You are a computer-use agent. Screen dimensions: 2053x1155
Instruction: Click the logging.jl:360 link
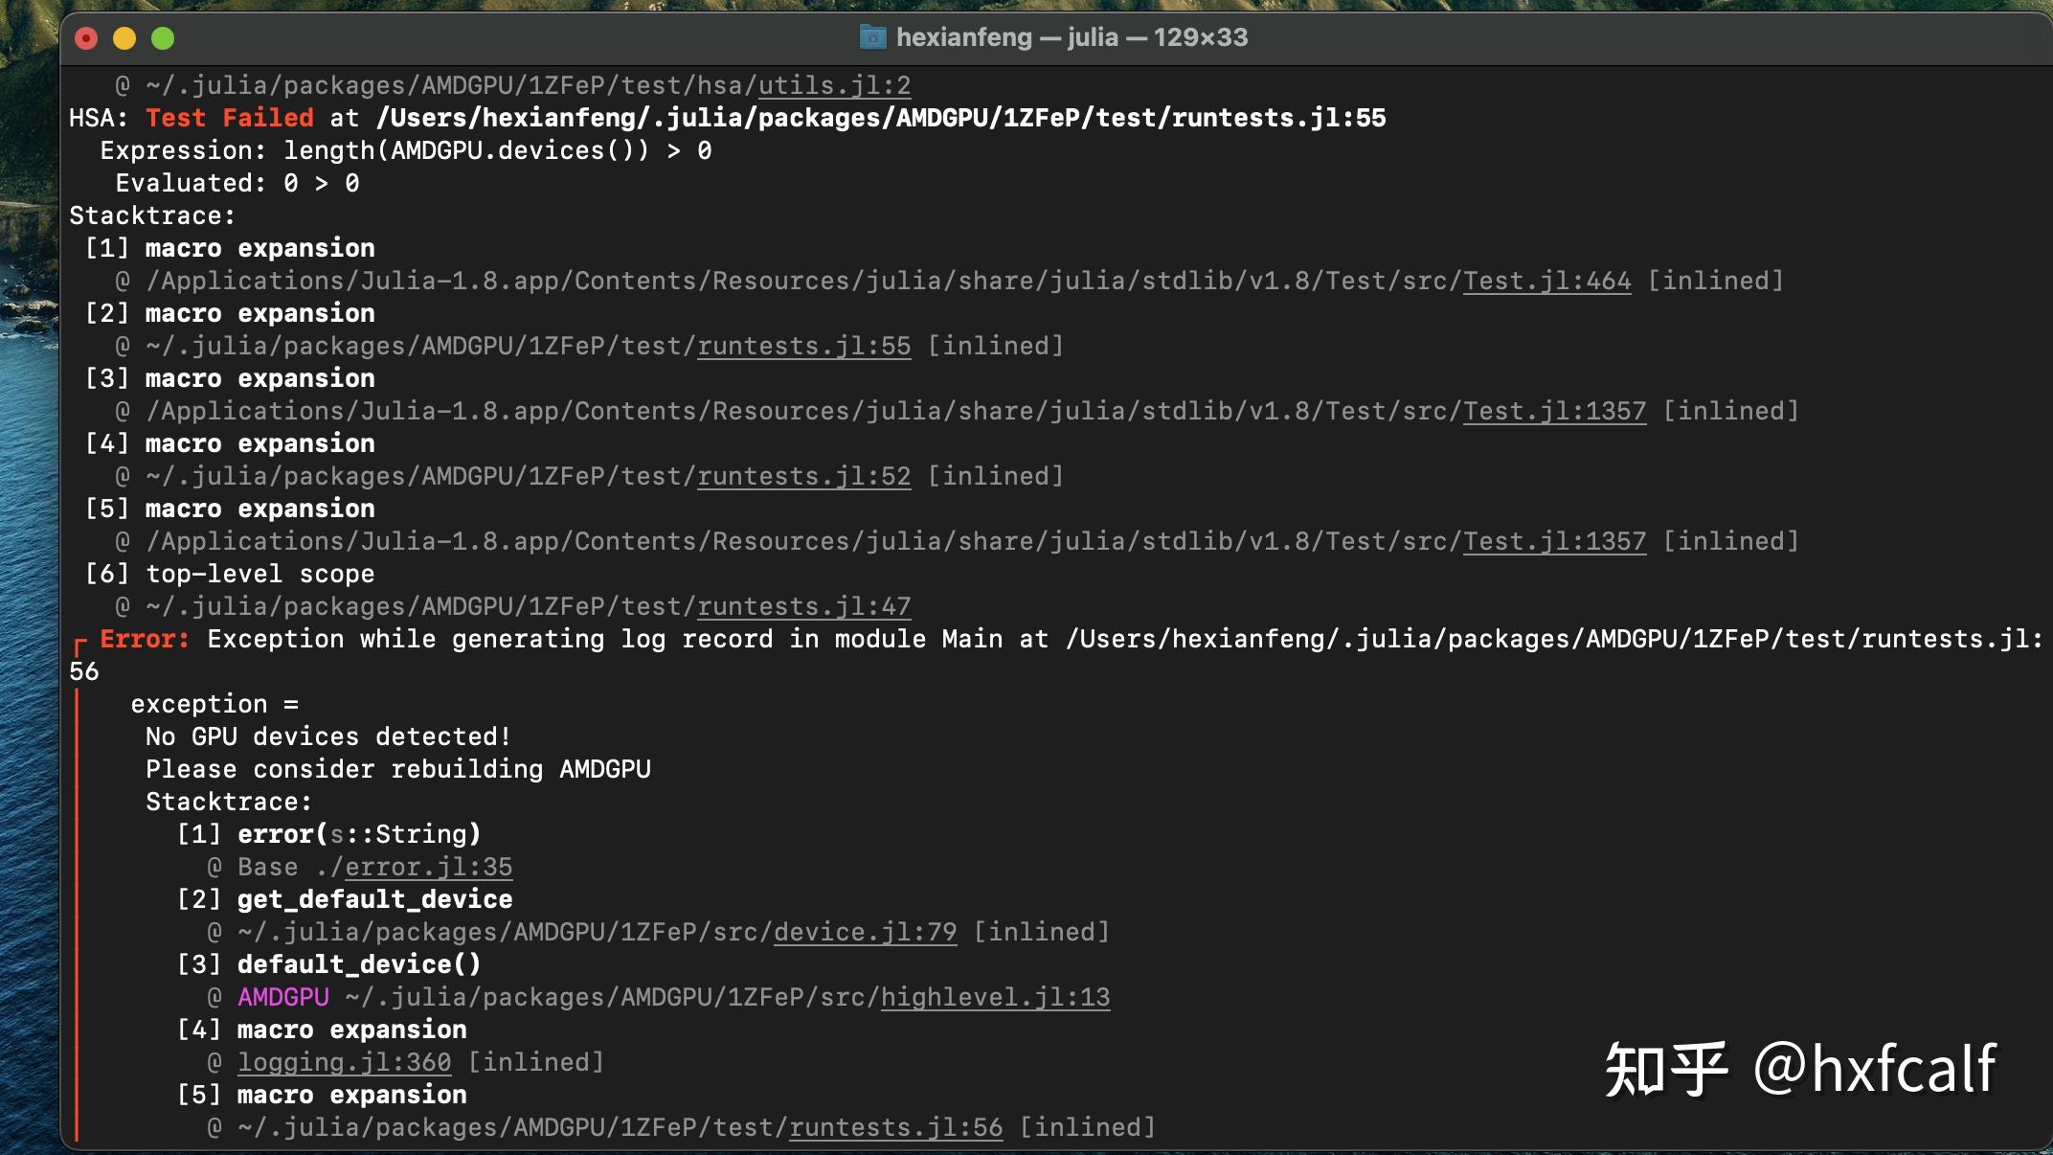(344, 1062)
